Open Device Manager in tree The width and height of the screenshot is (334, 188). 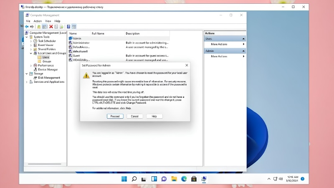48,69
